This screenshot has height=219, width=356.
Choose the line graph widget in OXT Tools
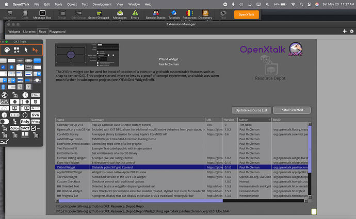coord(4,102)
